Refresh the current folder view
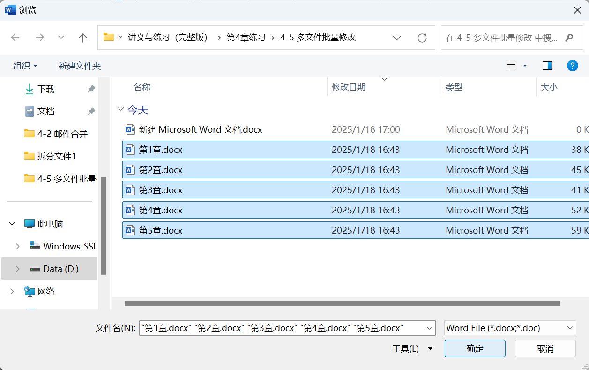Image resolution: width=589 pixels, height=370 pixels. pos(422,38)
